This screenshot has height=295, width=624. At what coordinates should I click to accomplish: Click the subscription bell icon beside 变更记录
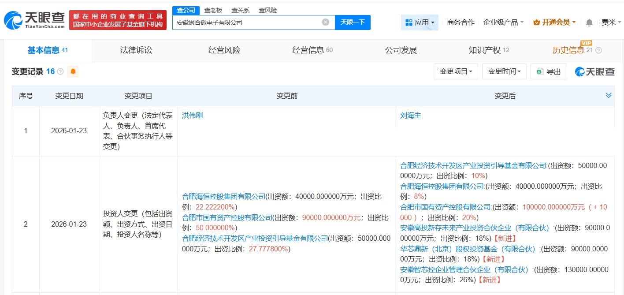(73, 71)
